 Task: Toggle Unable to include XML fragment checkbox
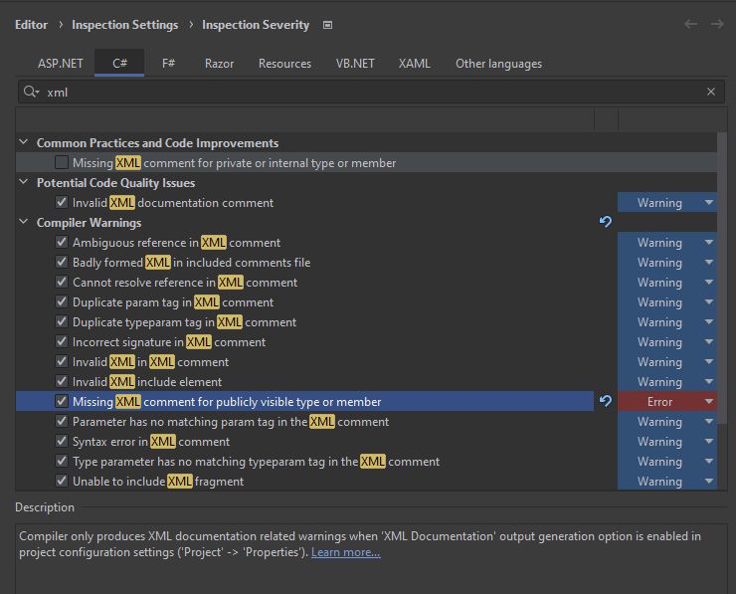pyautogui.click(x=62, y=481)
